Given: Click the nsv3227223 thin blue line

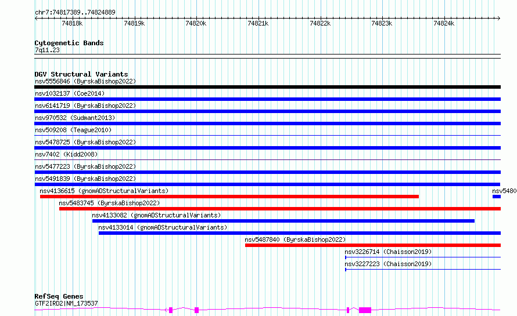Looking at the screenshot, I should click(423, 269).
